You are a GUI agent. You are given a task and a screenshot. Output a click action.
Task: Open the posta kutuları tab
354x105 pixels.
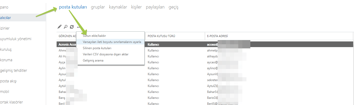tap(73, 7)
